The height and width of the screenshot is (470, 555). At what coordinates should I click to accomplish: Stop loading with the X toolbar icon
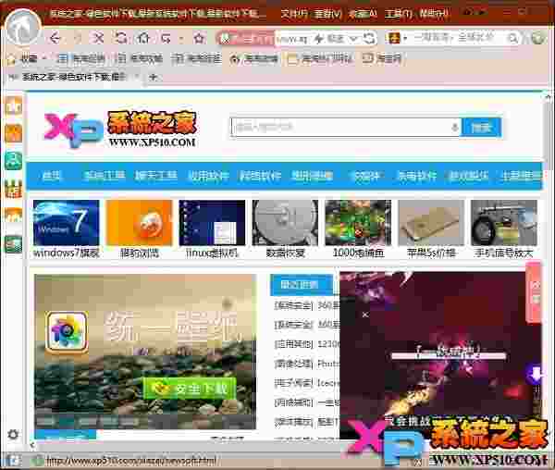point(98,38)
